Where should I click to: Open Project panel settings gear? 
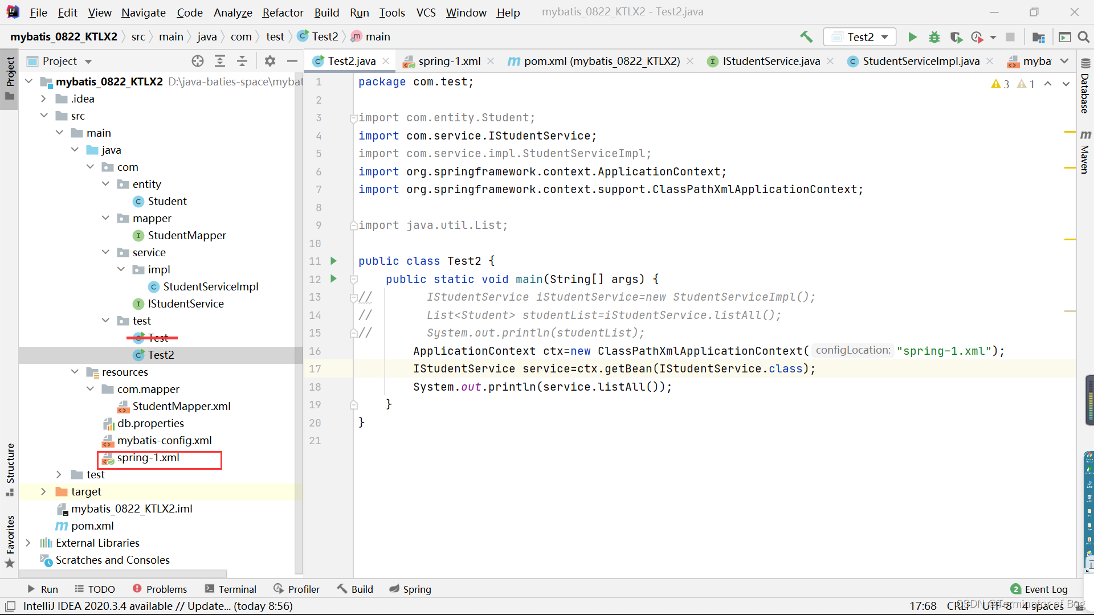tap(270, 61)
